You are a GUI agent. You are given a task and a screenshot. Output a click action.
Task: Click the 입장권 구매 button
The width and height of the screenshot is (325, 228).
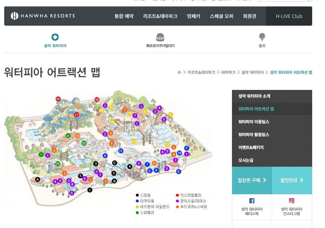[x=252, y=180]
